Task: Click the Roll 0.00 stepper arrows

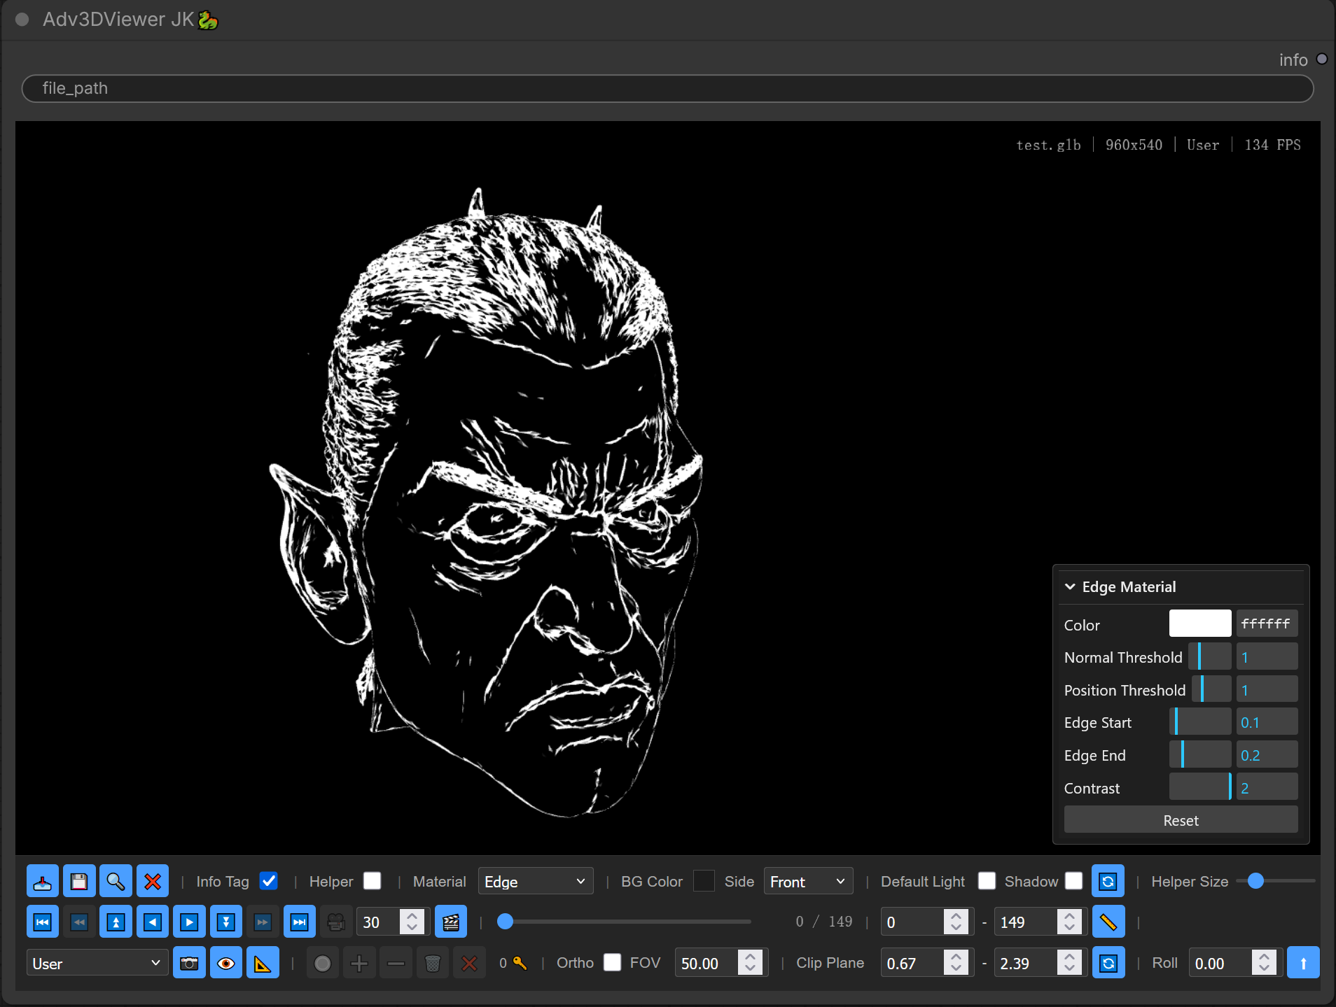Action: (1265, 964)
